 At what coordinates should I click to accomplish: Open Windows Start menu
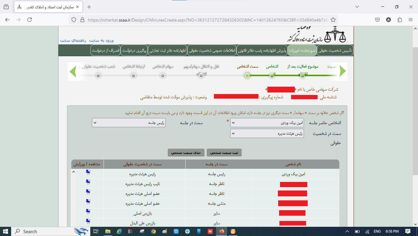point(6,231)
